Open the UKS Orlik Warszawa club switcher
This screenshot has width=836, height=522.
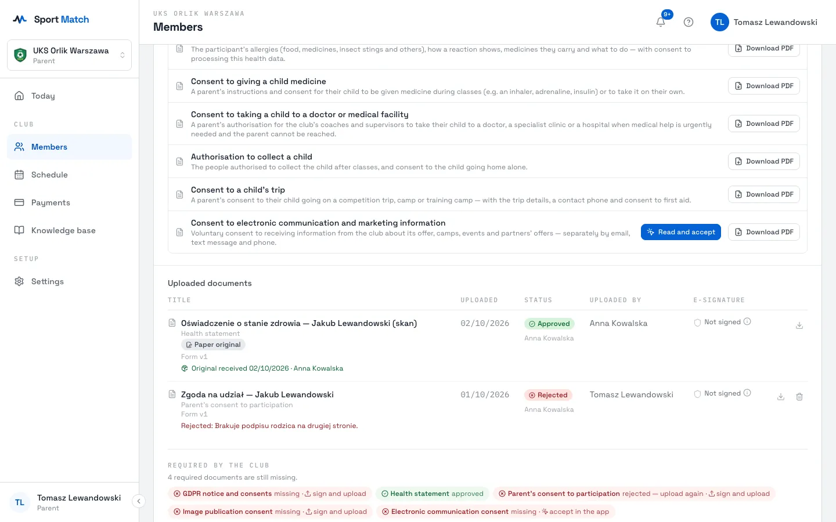[x=70, y=55]
